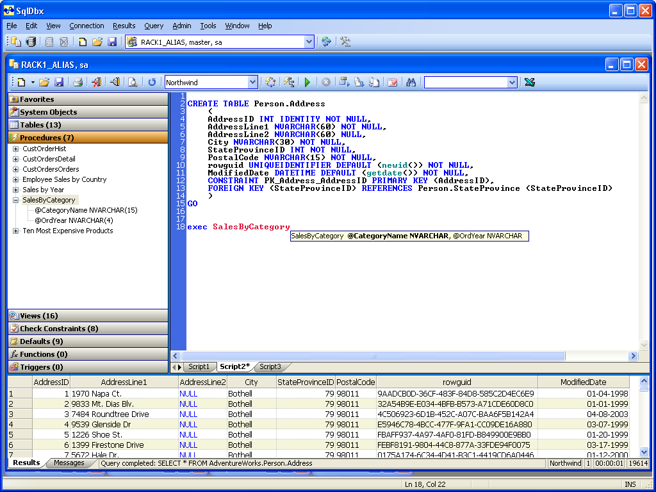Open the Query menu

click(154, 26)
